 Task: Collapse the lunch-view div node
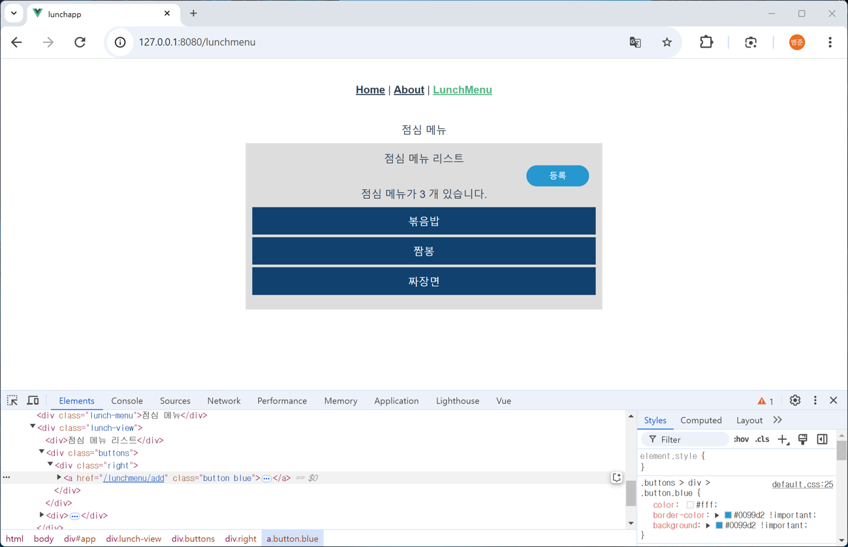[x=33, y=427]
